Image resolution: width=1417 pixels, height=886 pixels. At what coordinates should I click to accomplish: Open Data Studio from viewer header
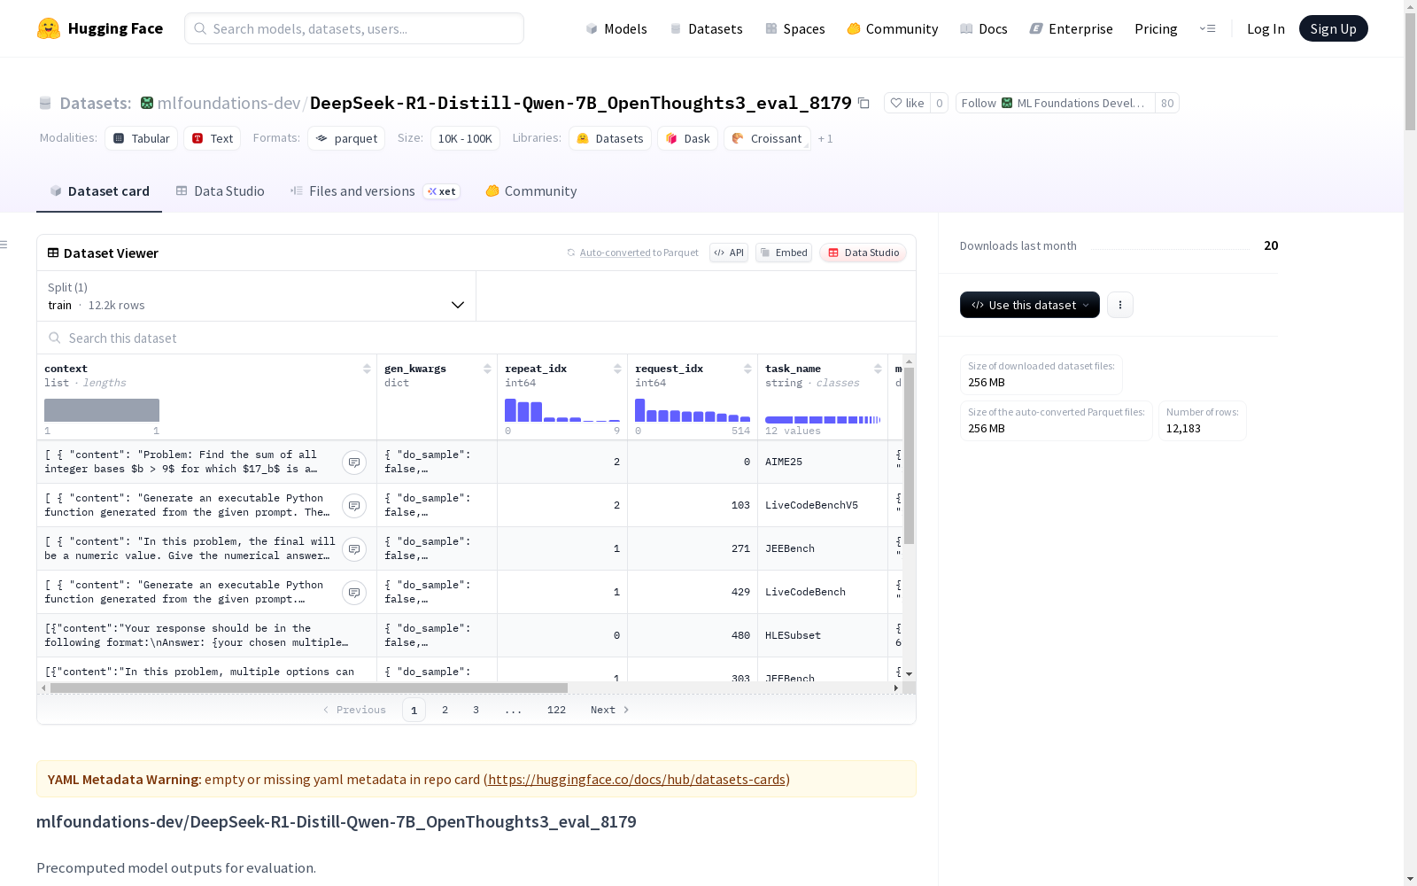click(863, 253)
